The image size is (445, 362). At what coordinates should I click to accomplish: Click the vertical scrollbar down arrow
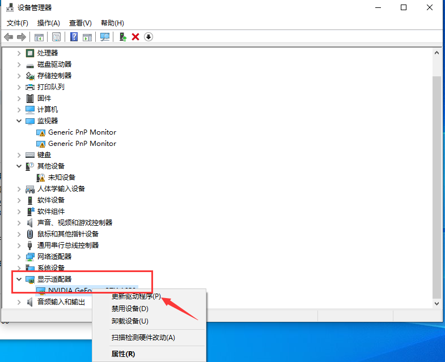pos(436,303)
